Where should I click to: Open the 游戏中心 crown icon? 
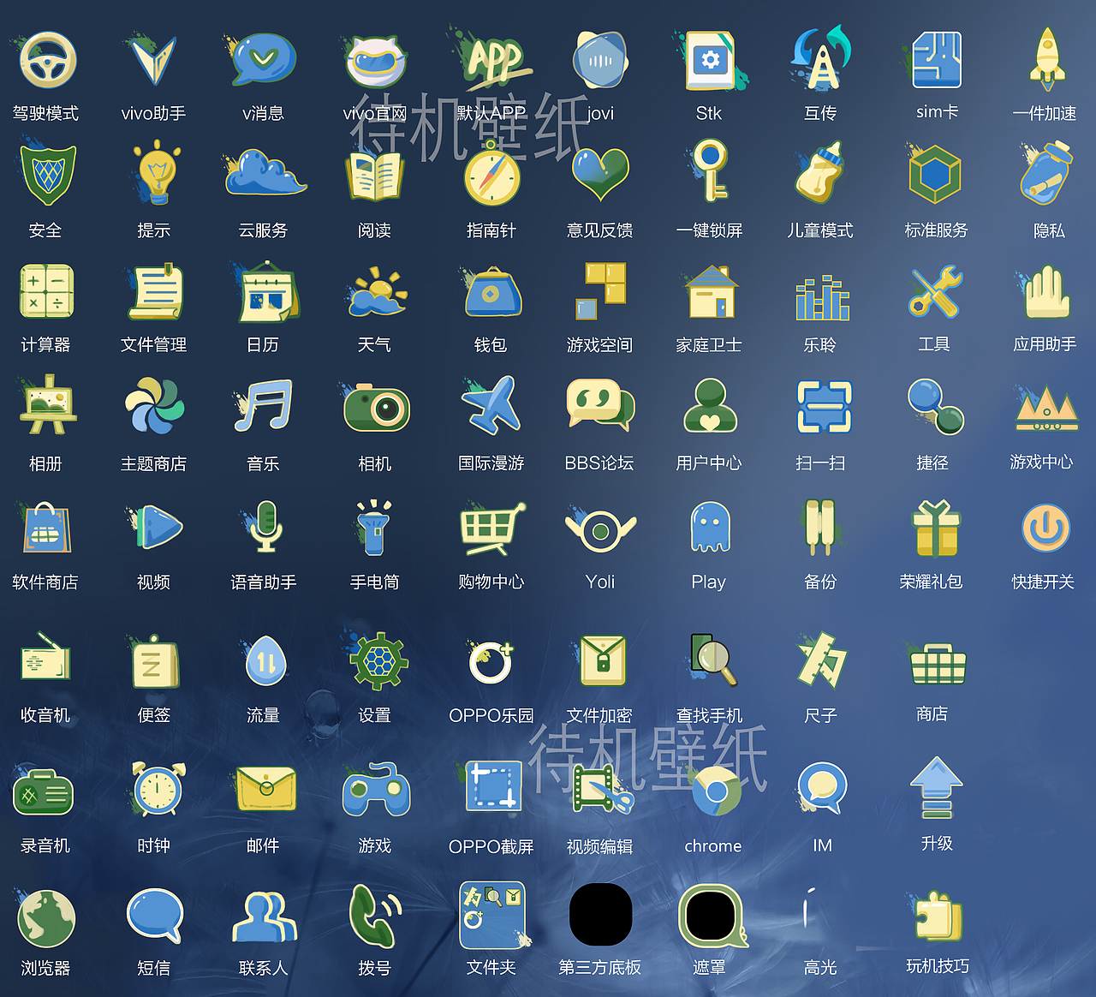click(1046, 409)
